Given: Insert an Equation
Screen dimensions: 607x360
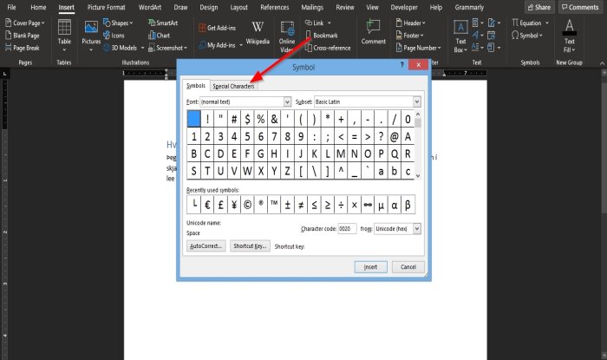Looking at the screenshot, I should [526, 23].
